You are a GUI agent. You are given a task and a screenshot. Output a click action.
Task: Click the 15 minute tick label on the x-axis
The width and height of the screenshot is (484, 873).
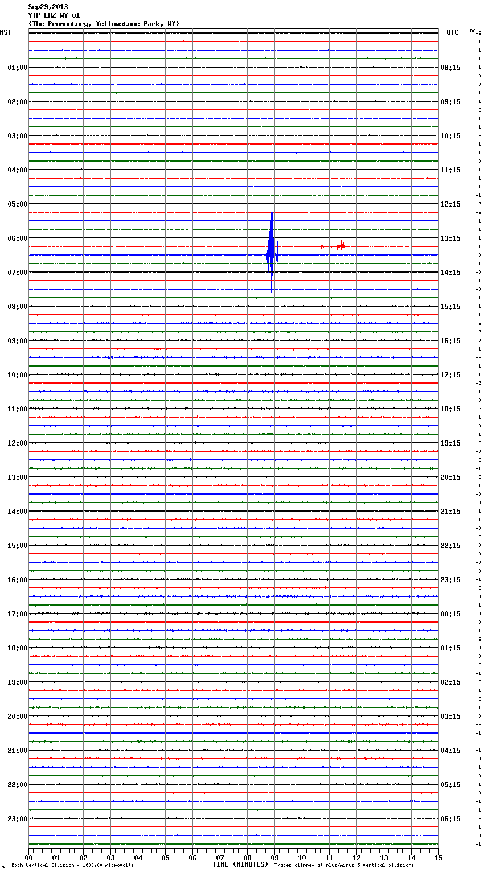coord(438,858)
